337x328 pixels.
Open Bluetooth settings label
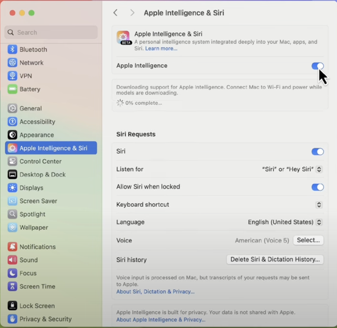pyautogui.click(x=33, y=49)
